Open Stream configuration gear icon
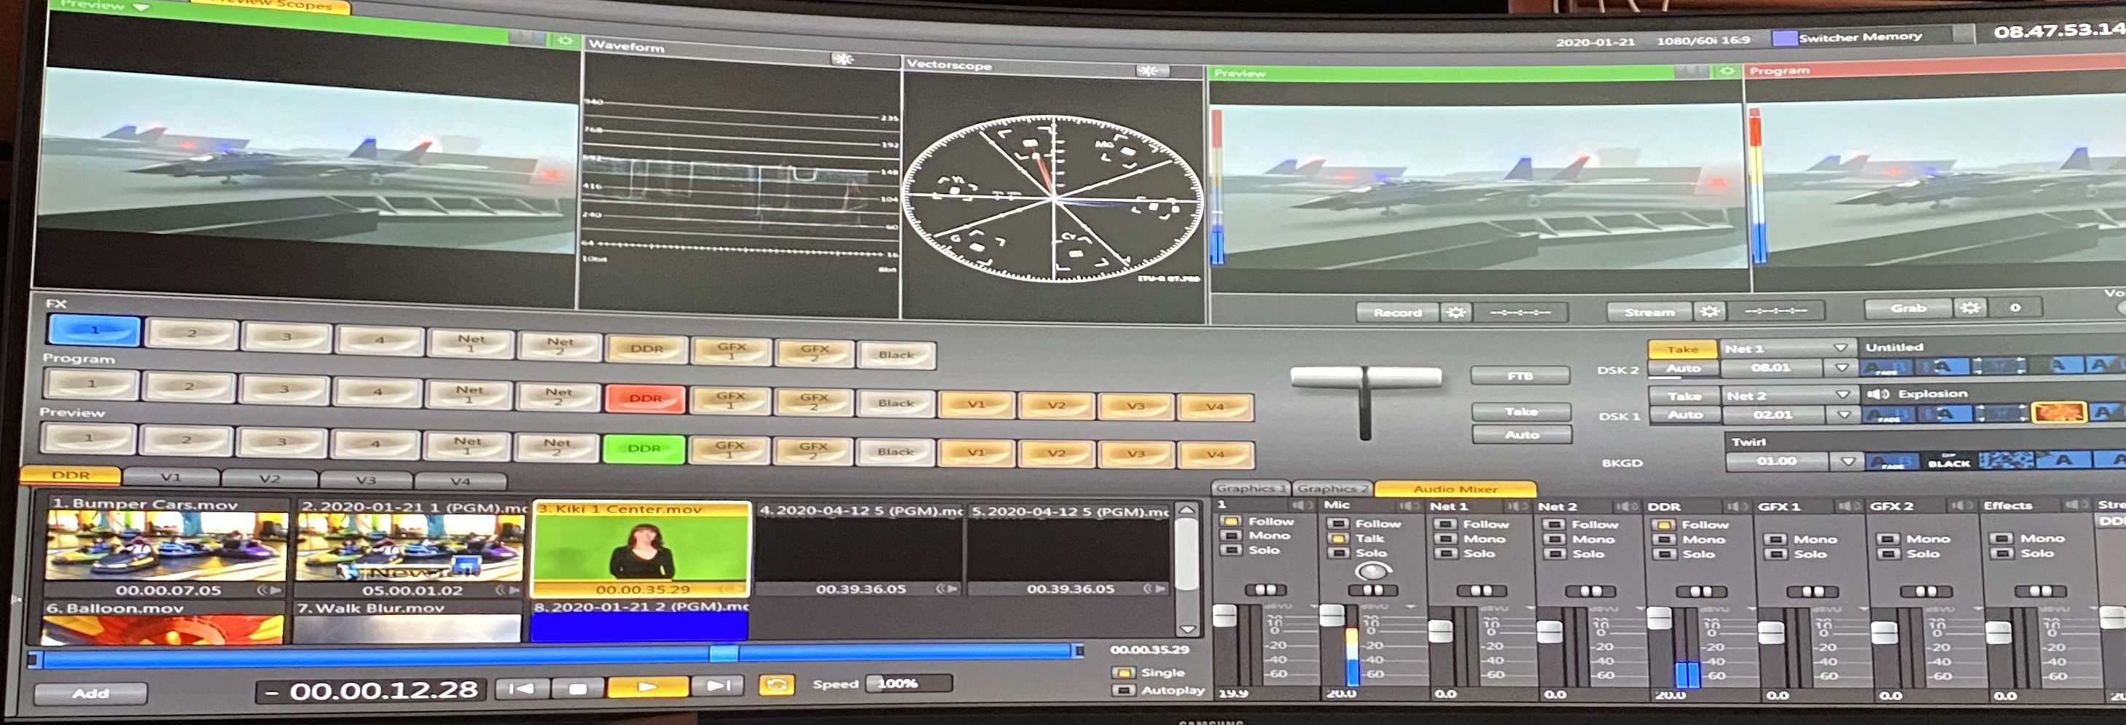The width and height of the screenshot is (2126, 725). [x=1709, y=312]
